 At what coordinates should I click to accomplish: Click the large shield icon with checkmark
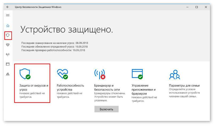click(x=25, y=74)
